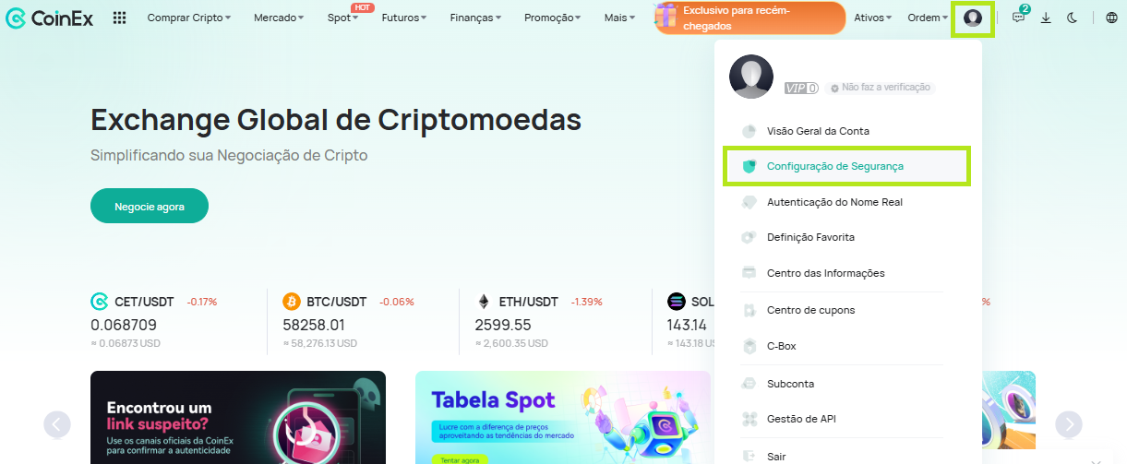Open the user avatar profile icon
1127x464 pixels.
coord(972,18)
